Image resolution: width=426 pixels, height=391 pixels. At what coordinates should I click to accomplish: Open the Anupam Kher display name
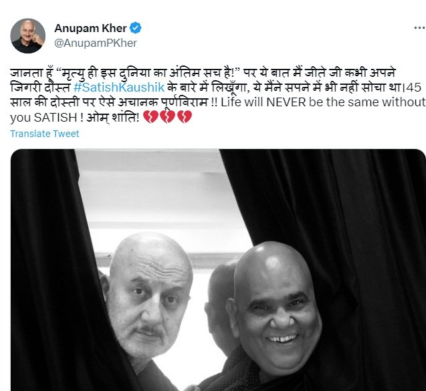(90, 28)
